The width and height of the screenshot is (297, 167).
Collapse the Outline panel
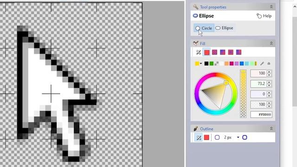tap(271, 128)
